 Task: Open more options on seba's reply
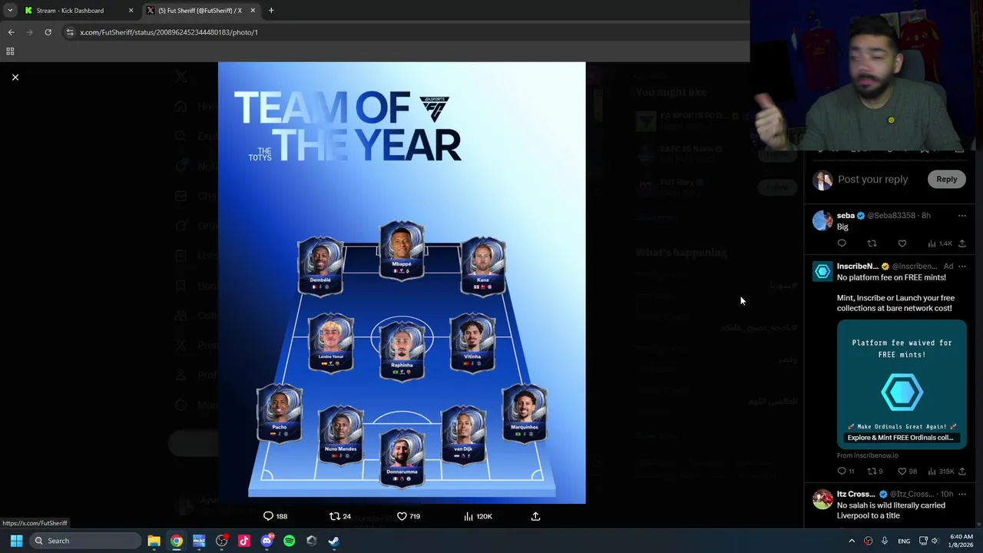point(961,216)
